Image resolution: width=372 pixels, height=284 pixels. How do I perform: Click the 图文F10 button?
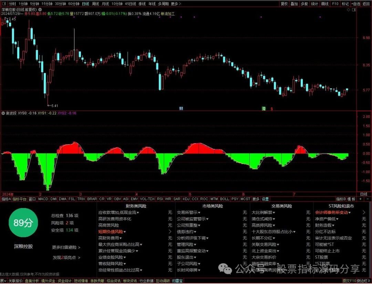(x=350, y=281)
